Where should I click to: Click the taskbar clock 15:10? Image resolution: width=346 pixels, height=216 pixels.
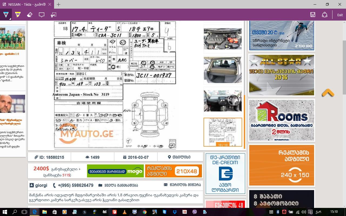(334, 212)
